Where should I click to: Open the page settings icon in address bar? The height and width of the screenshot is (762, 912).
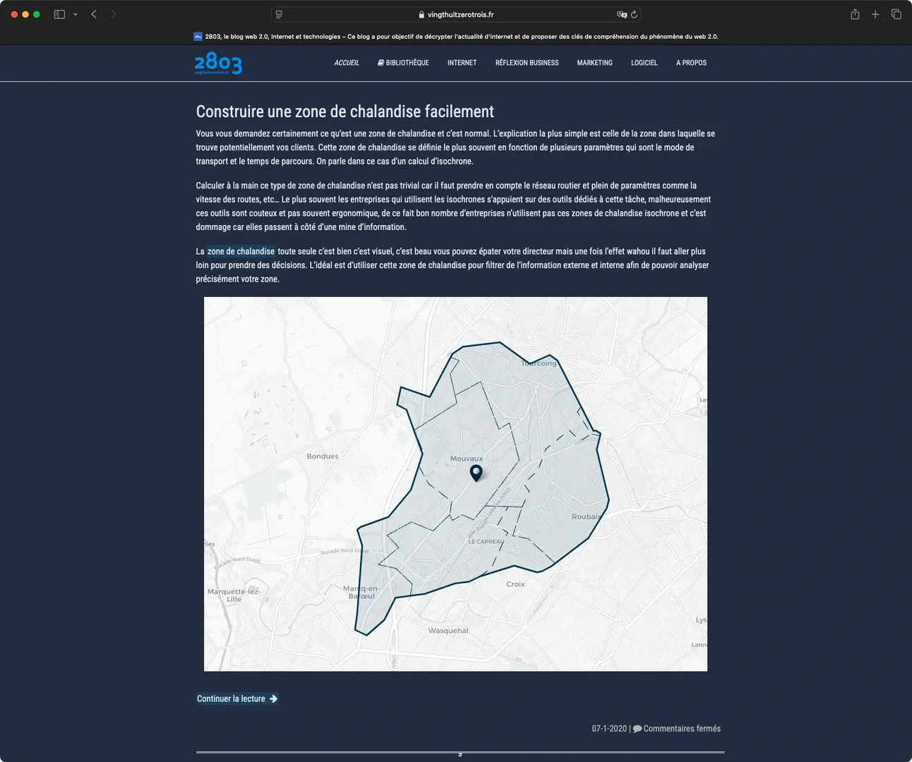tap(279, 14)
